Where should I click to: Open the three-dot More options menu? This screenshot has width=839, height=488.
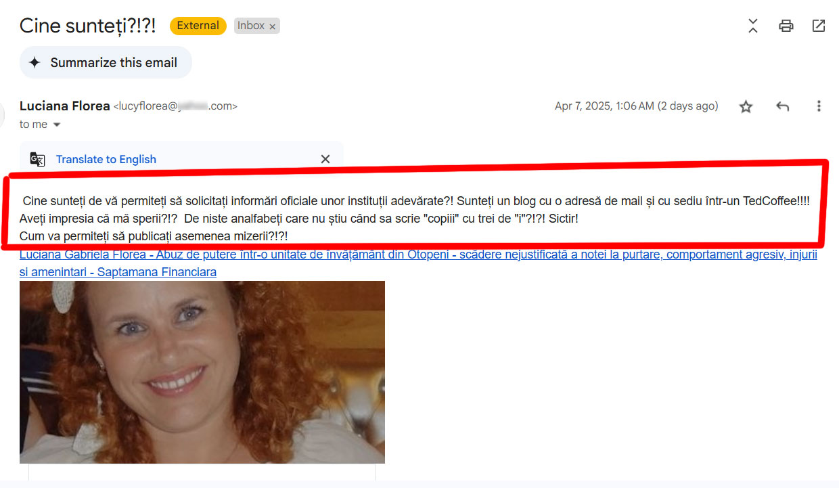click(x=819, y=106)
